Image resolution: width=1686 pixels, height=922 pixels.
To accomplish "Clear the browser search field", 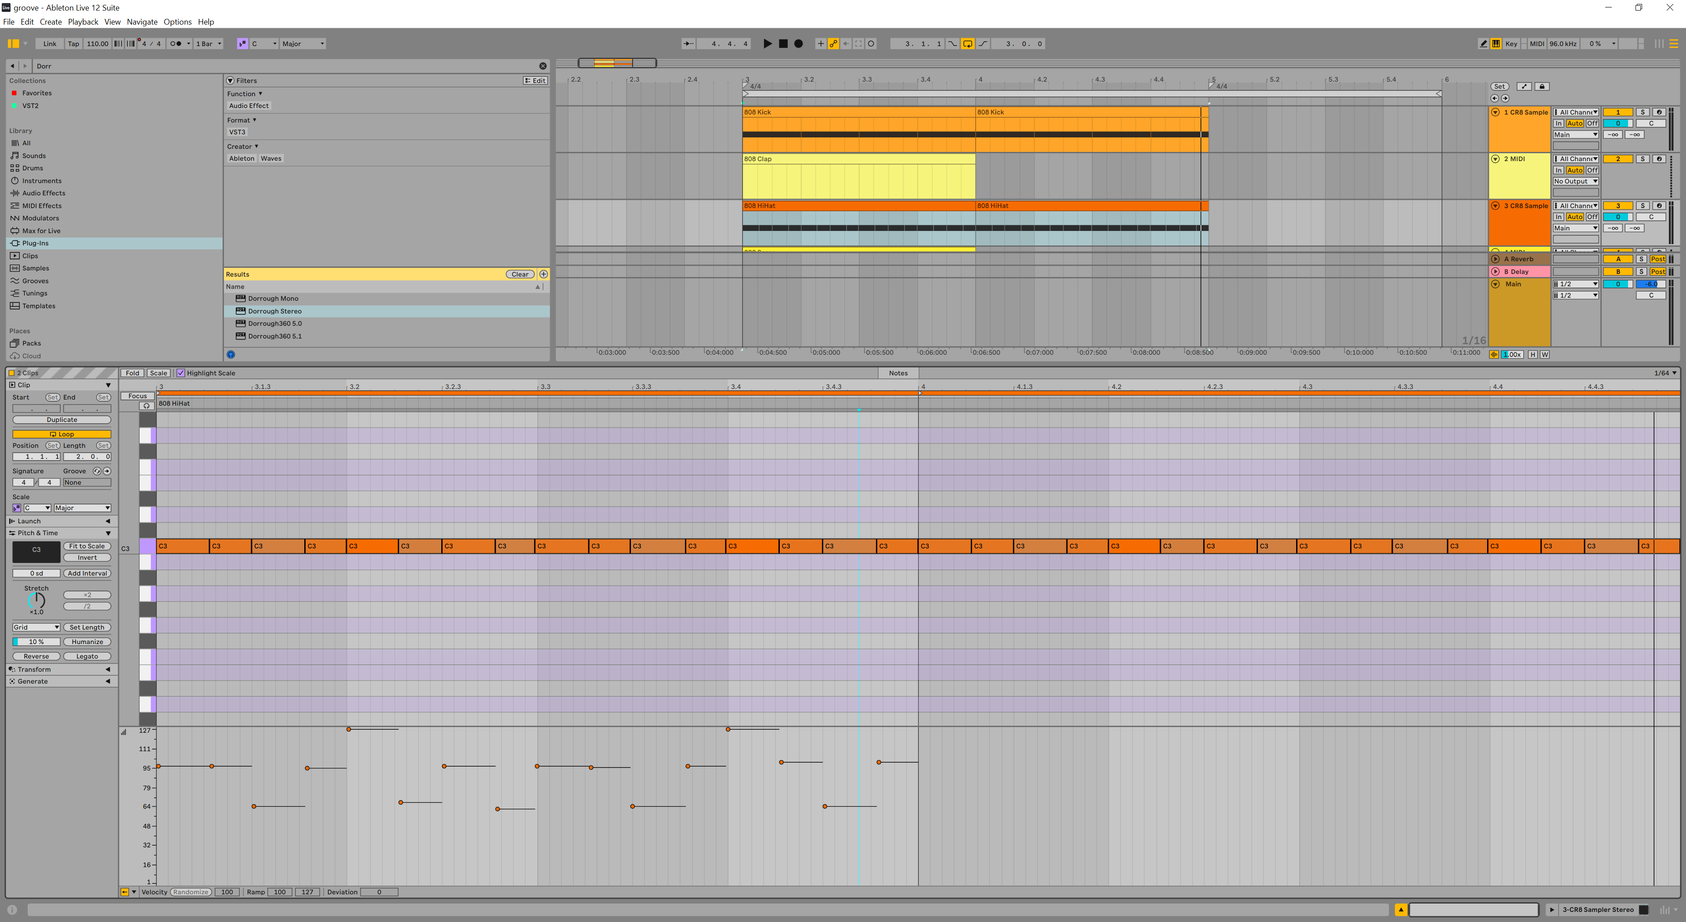I will 543,66.
